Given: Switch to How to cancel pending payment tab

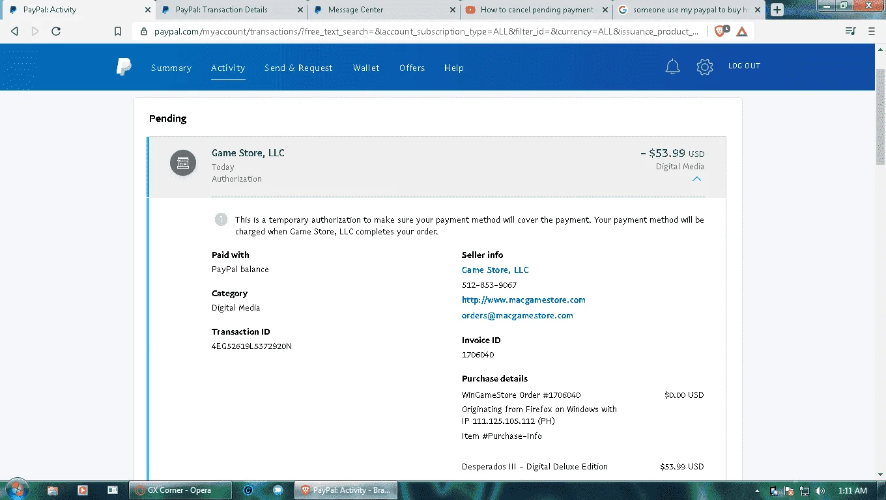Looking at the screenshot, I should click(x=536, y=10).
